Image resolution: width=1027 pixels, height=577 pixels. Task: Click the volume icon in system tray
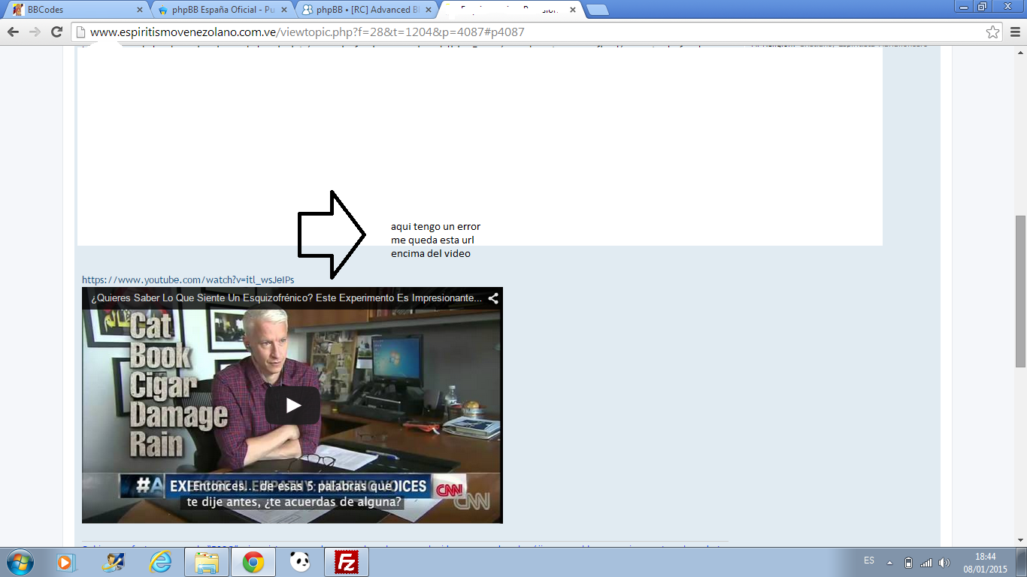(x=944, y=563)
